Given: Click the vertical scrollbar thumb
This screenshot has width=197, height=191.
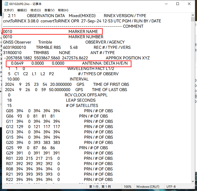Looking at the screenshot, I should tap(193, 19).
